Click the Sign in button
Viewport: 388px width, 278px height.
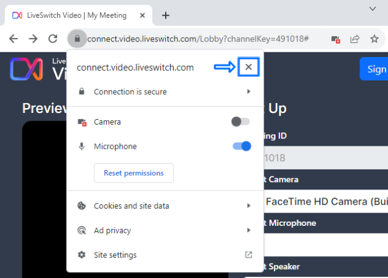click(x=374, y=69)
